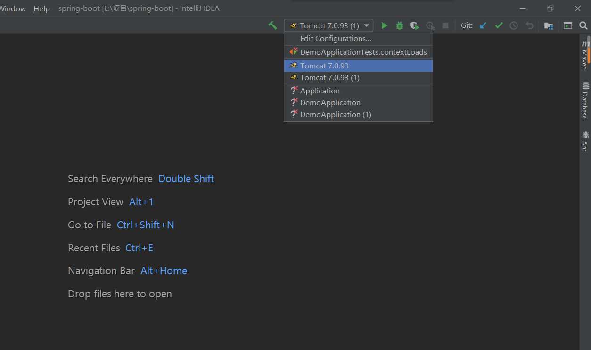Open the Maven tool window
Screen dimensions: 591x350
585,54
